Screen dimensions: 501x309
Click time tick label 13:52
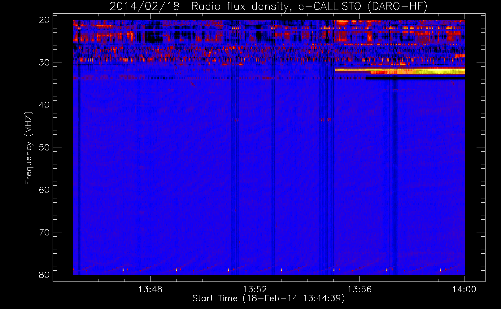point(255,290)
